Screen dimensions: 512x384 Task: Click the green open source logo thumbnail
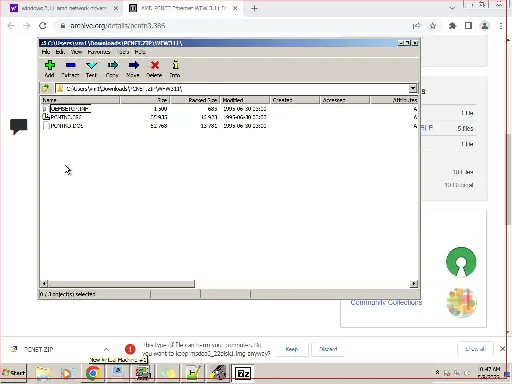pos(461,262)
